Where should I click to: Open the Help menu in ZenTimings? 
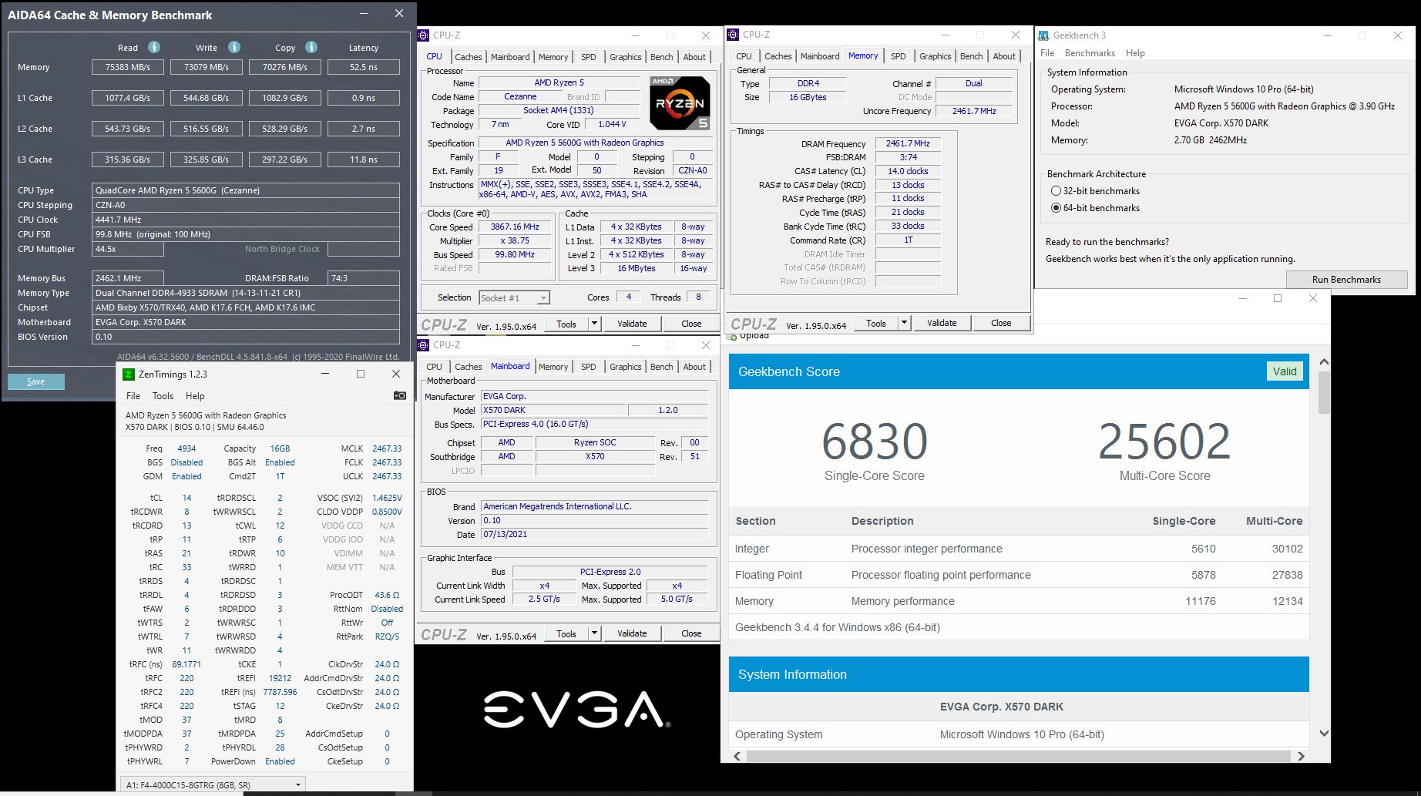pos(195,396)
